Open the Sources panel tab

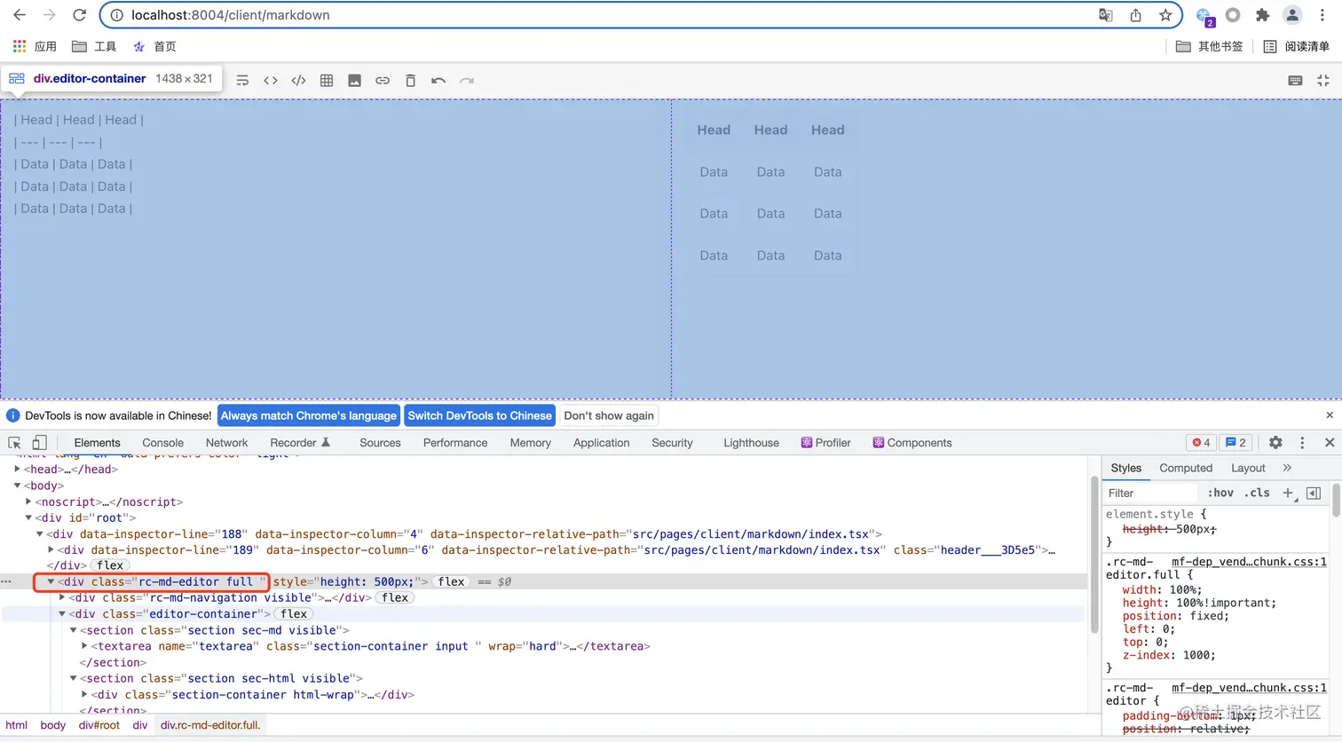[380, 443]
